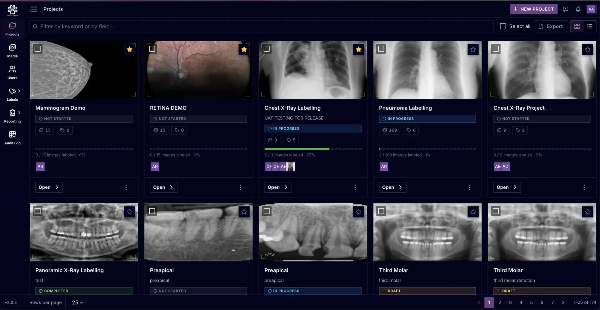This screenshot has width=600, height=310.
Task: Open the notifications bell
Action: tap(578, 9)
